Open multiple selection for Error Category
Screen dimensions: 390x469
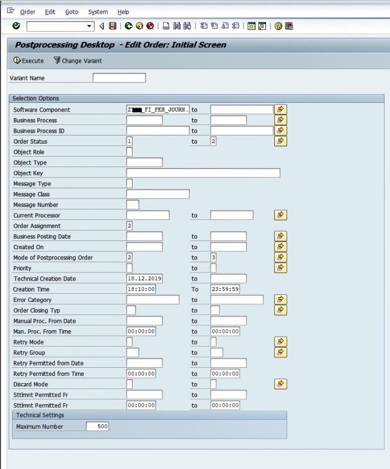click(x=281, y=299)
